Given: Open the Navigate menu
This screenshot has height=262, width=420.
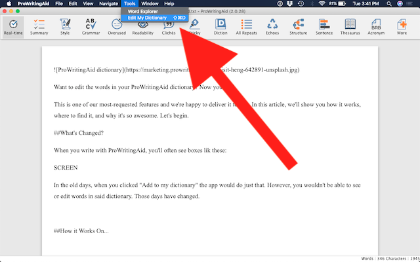Looking at the screenshot, I should 108,4.
